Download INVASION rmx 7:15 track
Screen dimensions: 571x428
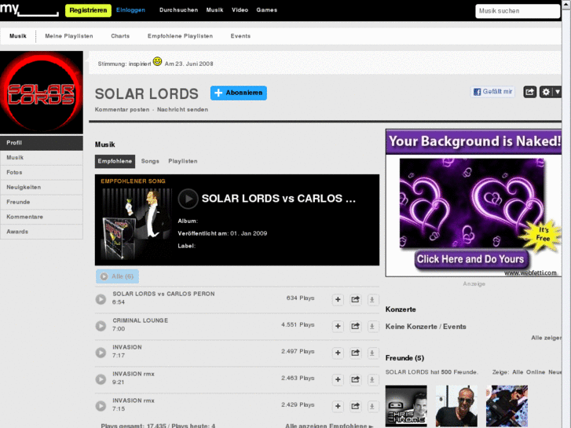click(x=372, y=406)
